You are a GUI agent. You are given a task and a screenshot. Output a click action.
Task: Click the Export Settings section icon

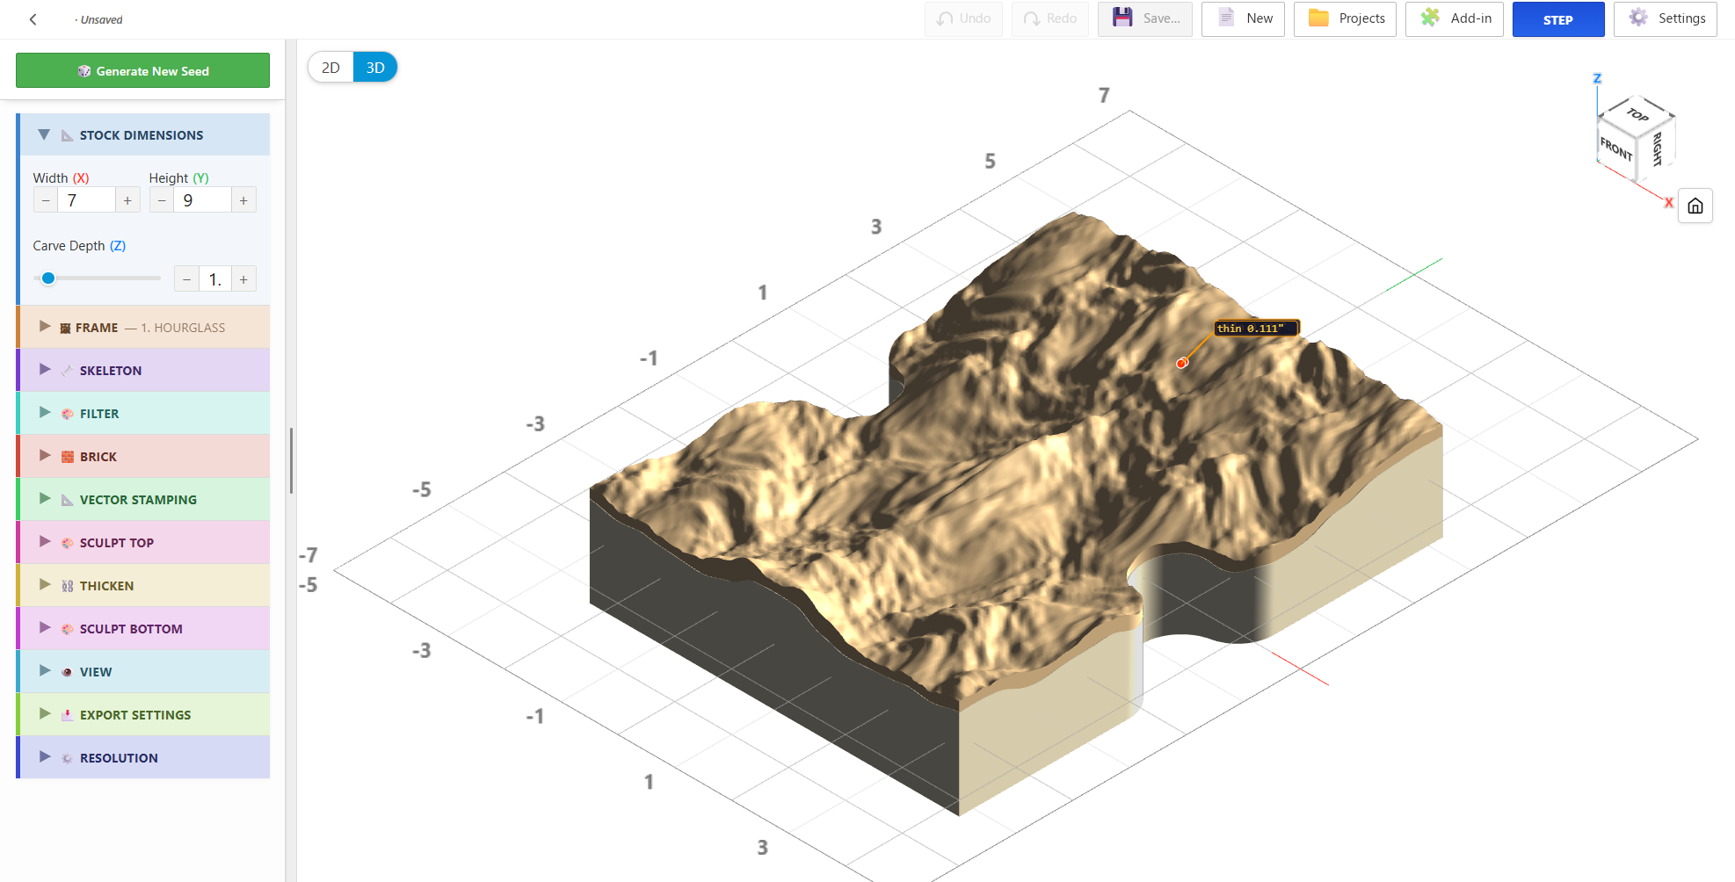click(67, 715)
